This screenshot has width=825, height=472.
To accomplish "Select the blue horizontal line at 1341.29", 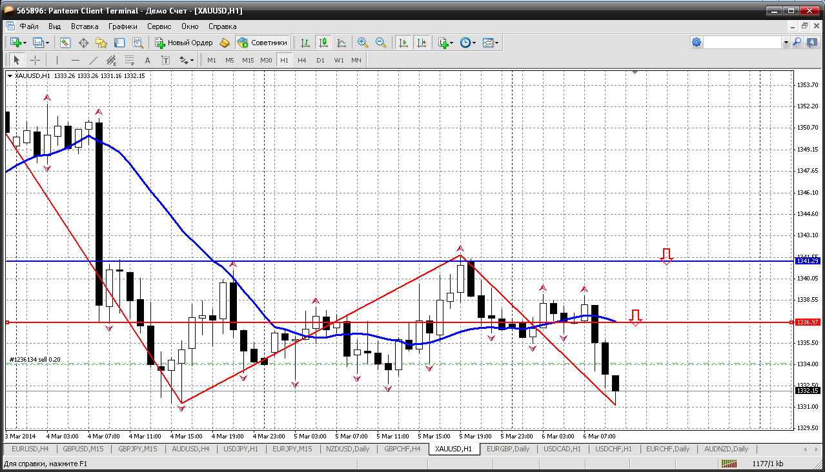I will (x=399, y=261).
